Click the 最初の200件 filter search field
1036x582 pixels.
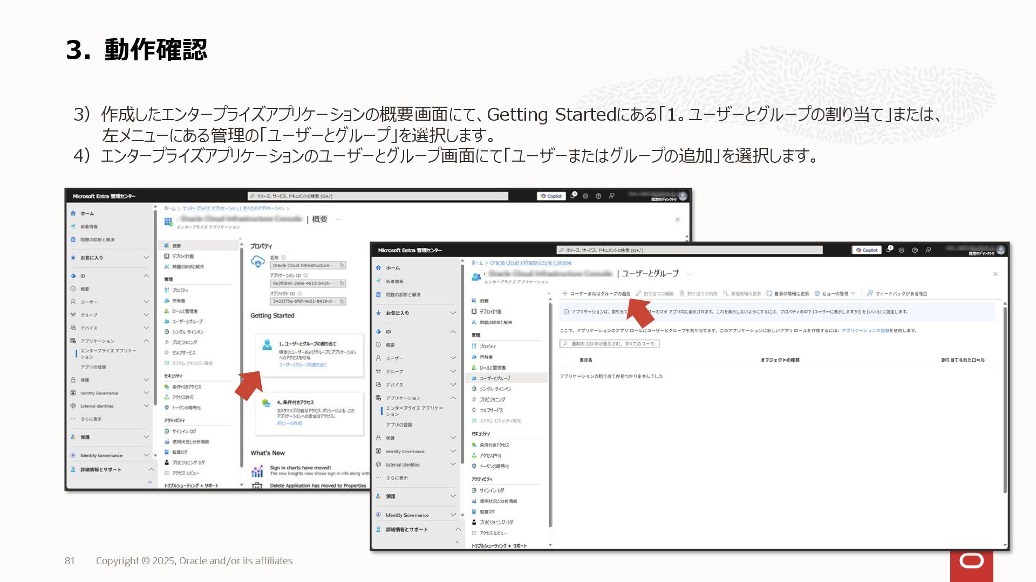click(609, 344)
